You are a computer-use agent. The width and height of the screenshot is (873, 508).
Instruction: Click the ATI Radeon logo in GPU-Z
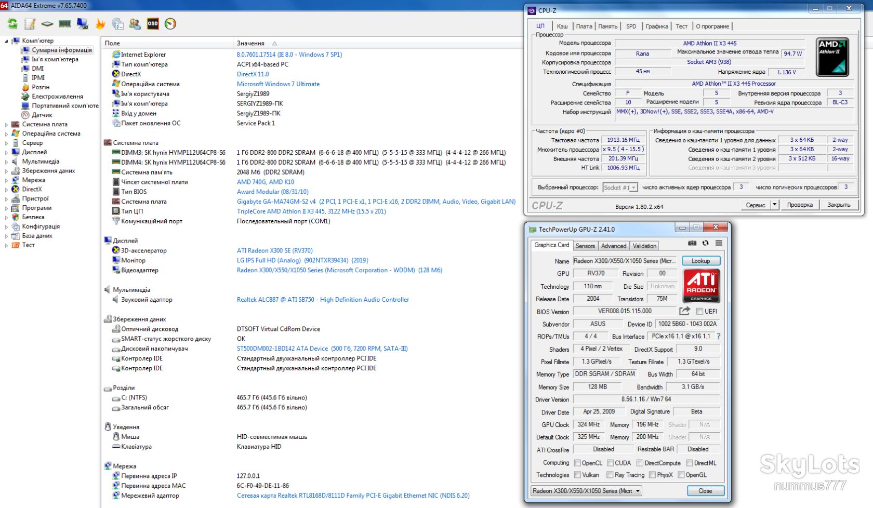pos(701,286)
